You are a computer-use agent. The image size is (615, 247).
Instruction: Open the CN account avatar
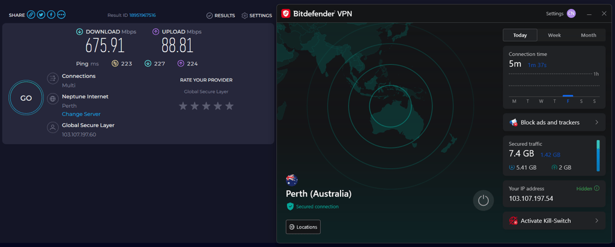point(572,14)
